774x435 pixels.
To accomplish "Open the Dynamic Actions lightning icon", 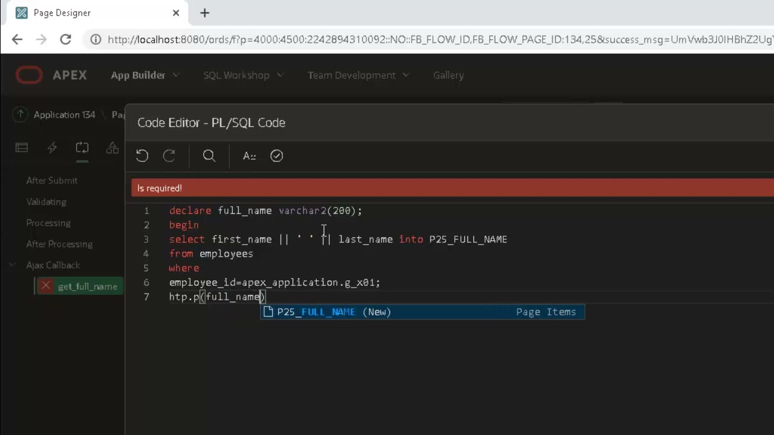I will (52, 147).
